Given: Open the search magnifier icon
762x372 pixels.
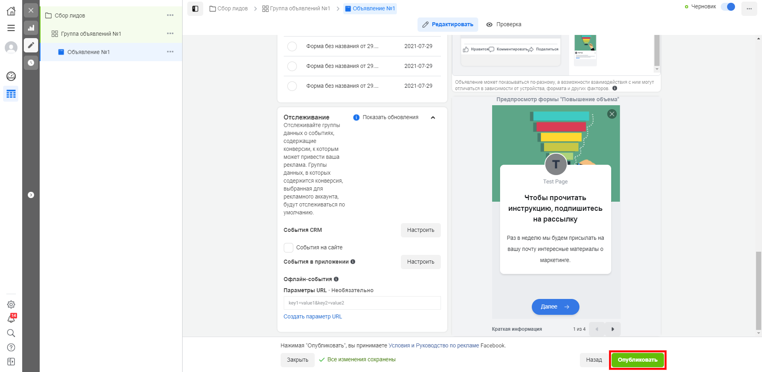Looking at the screenshot, I should click(x=11, y=333).
